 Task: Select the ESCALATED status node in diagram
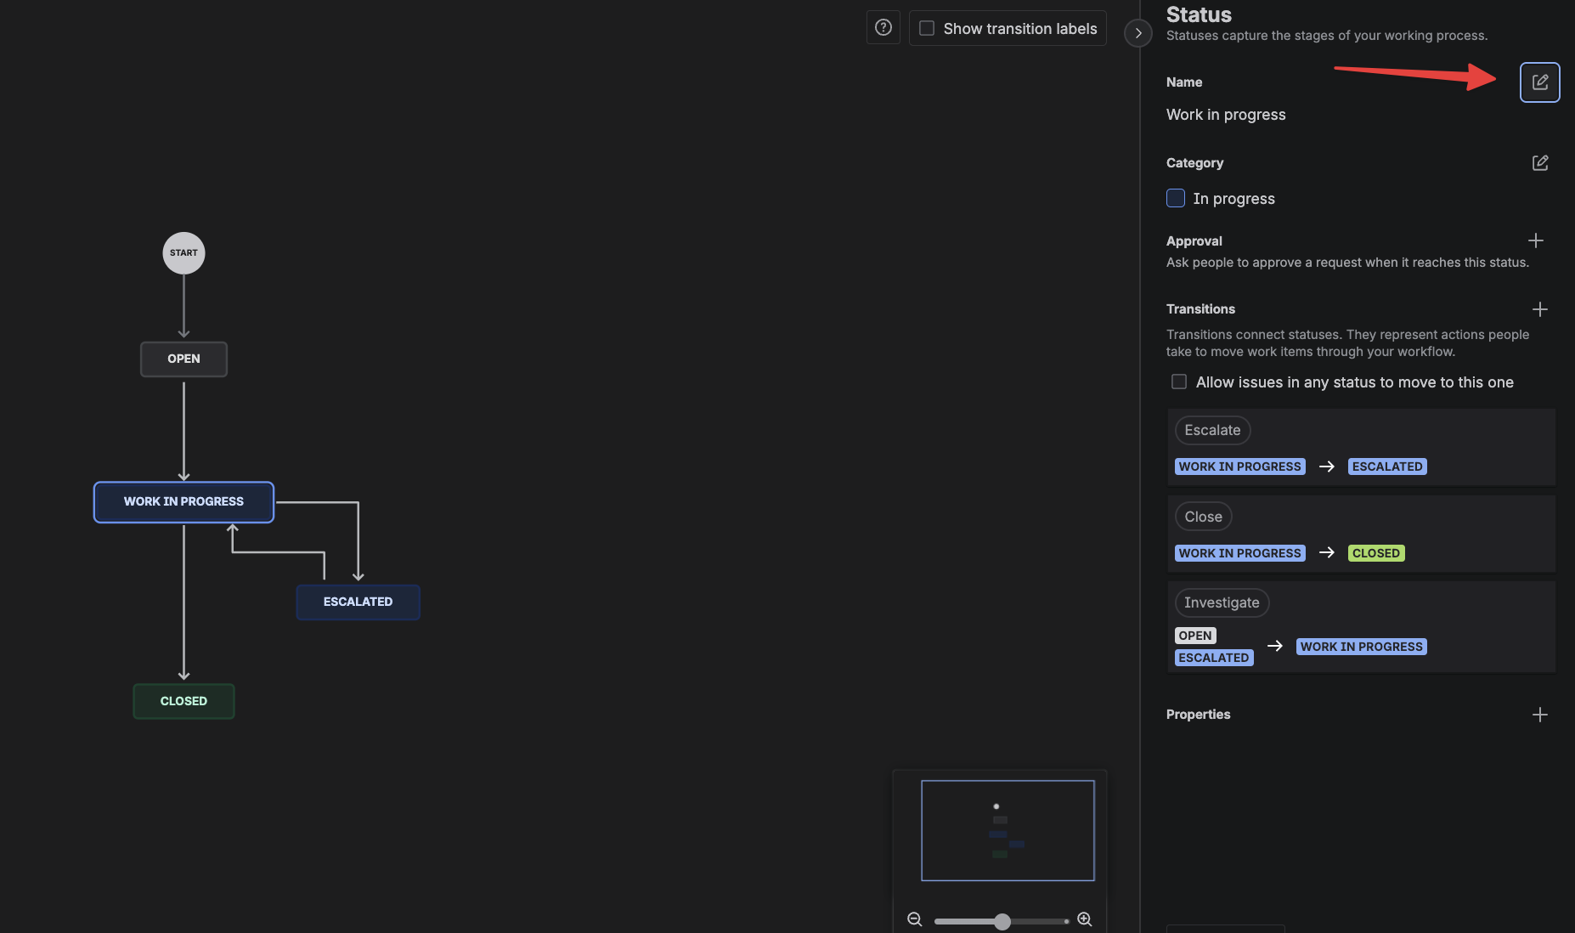[358, 602]
